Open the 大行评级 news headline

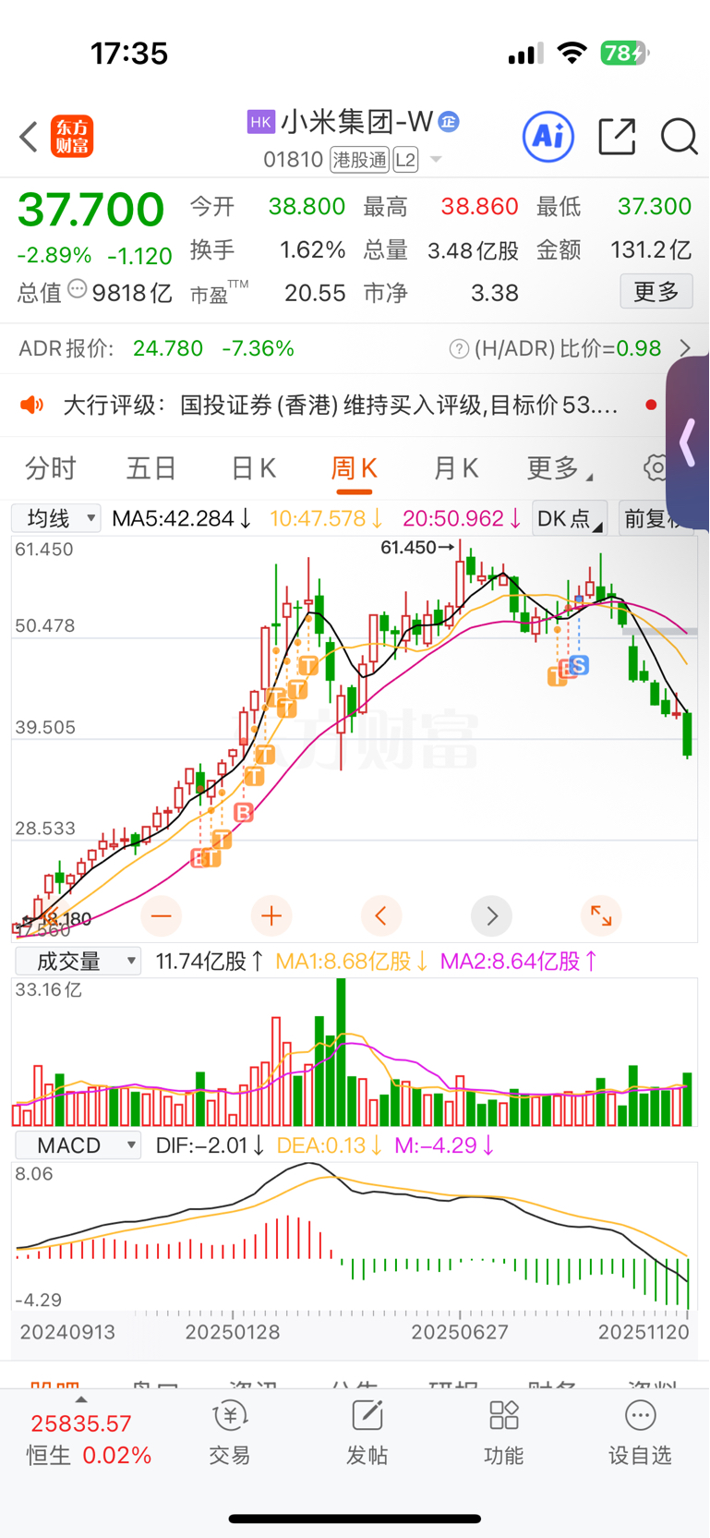pyautogui.click(x=340, y=405)
